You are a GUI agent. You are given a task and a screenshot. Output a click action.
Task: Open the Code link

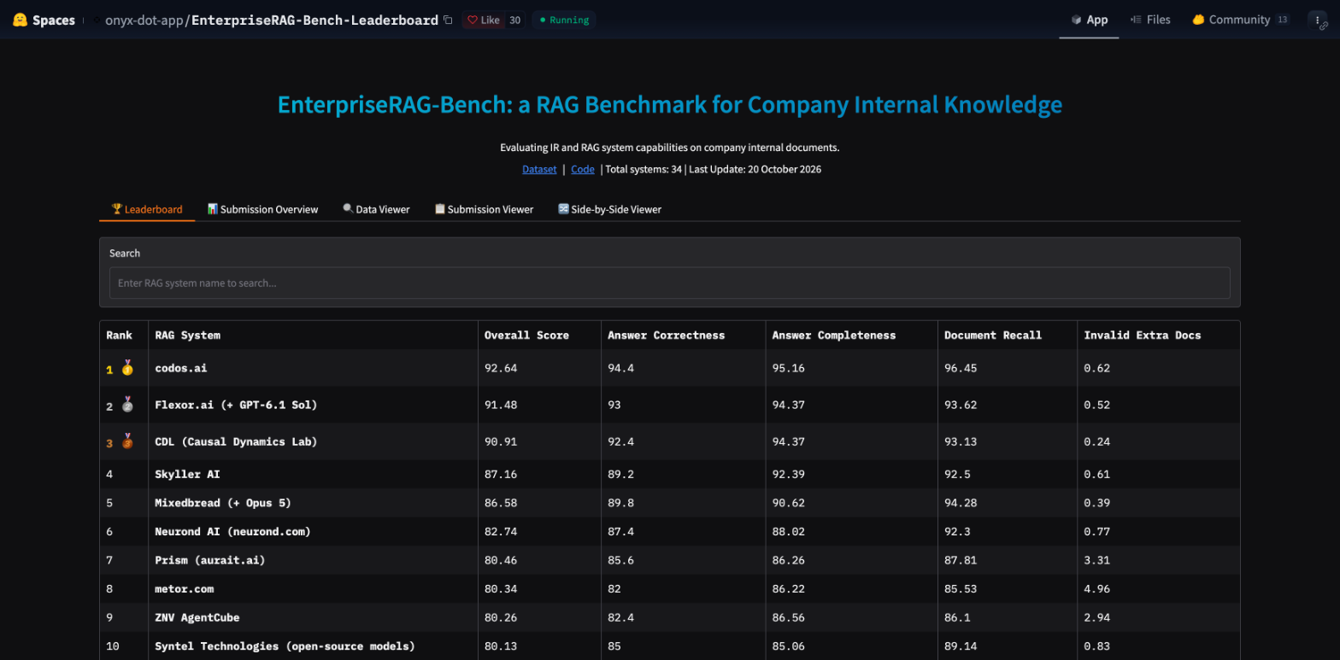point(583,169)
